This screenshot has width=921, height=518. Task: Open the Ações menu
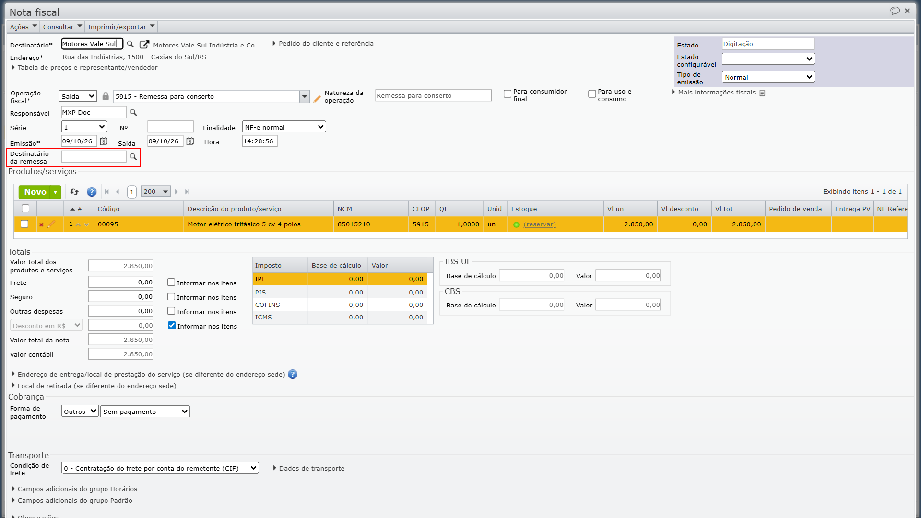point(23,27)
